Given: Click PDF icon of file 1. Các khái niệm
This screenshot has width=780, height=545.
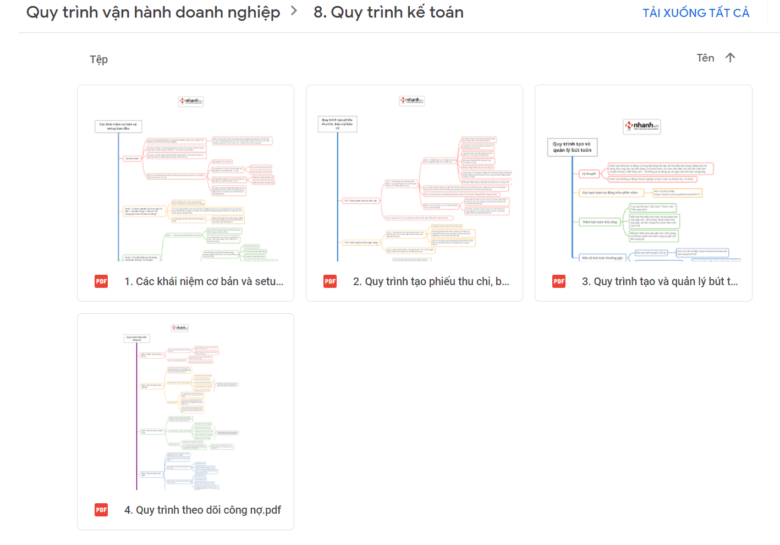Looking at the screenshot, I should pos(101,281).
